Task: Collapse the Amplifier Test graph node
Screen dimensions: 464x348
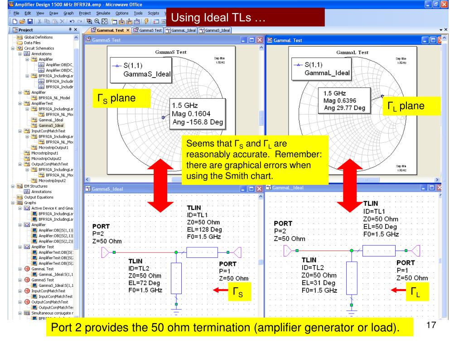Action: [x=20, y=247]
